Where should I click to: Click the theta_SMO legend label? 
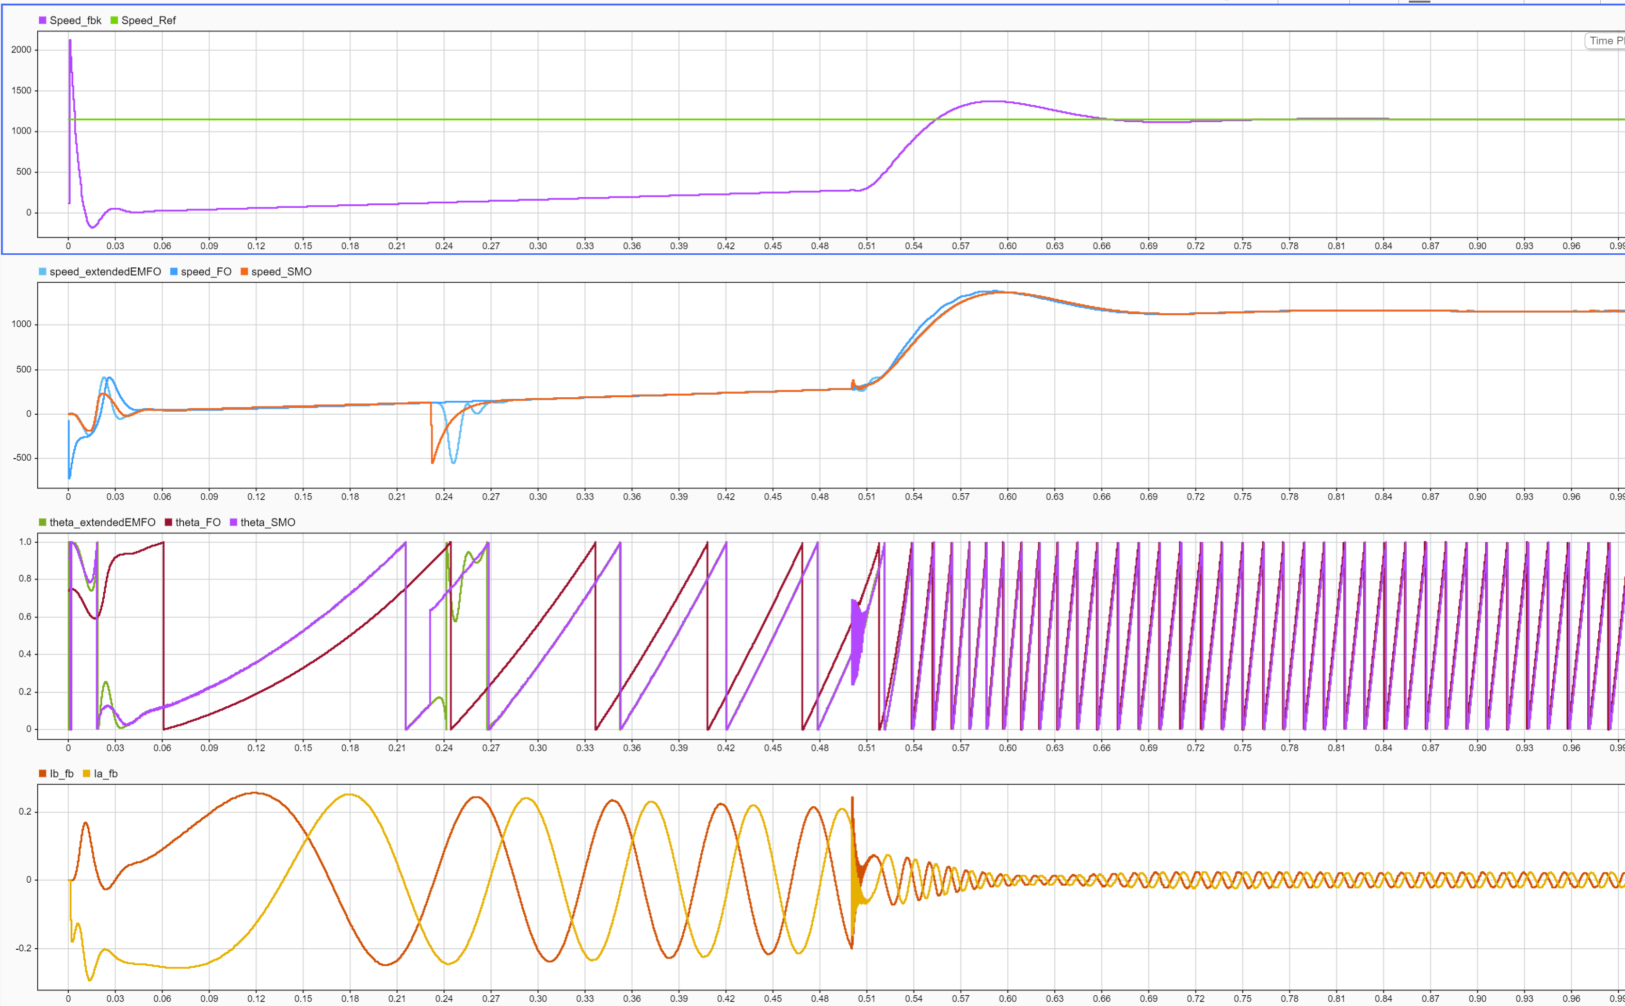pos(267,522)
